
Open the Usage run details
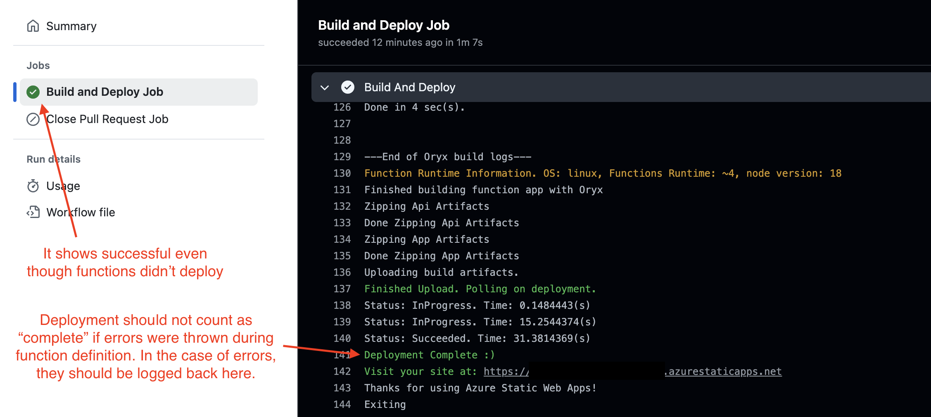point(63,186)
